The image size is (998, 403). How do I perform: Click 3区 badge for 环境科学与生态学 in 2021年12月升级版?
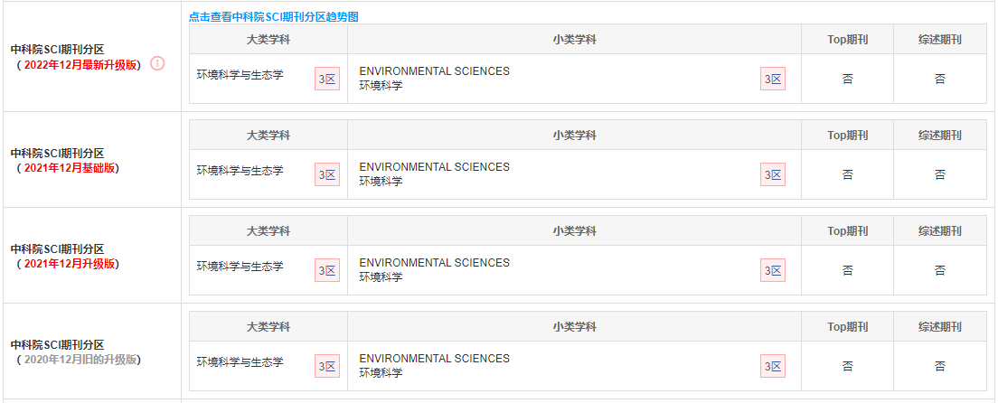click(327, 270)
